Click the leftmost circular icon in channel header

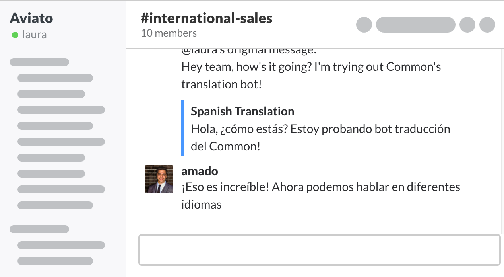[x=364, y=25]
